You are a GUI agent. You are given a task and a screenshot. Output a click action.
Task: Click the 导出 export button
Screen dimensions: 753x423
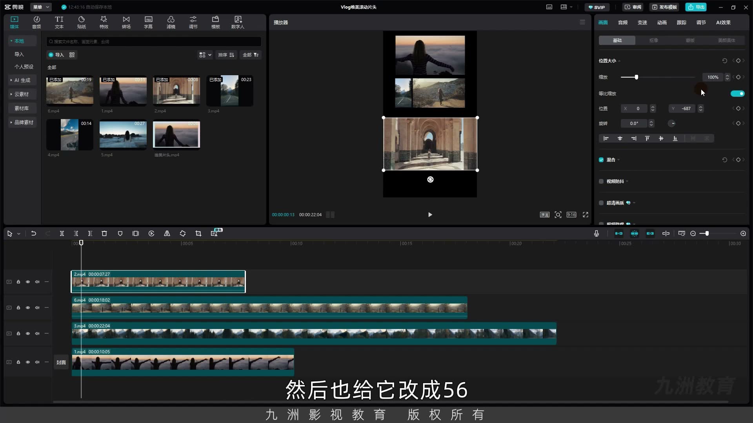point(696,7)
